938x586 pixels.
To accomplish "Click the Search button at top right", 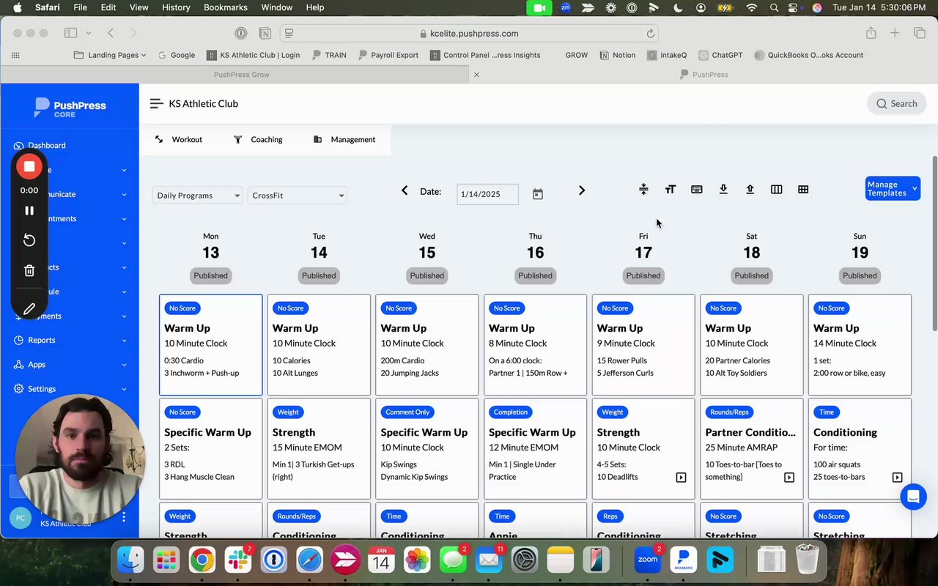I will point(896,104).
